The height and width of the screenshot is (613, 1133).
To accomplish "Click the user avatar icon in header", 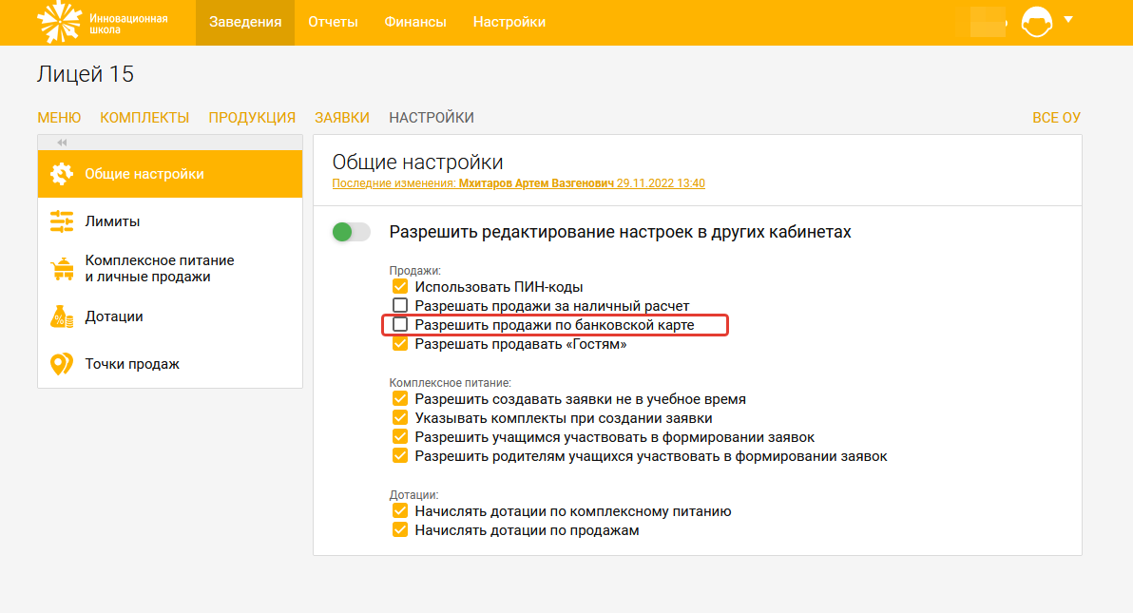I will tap(1036, 22).
